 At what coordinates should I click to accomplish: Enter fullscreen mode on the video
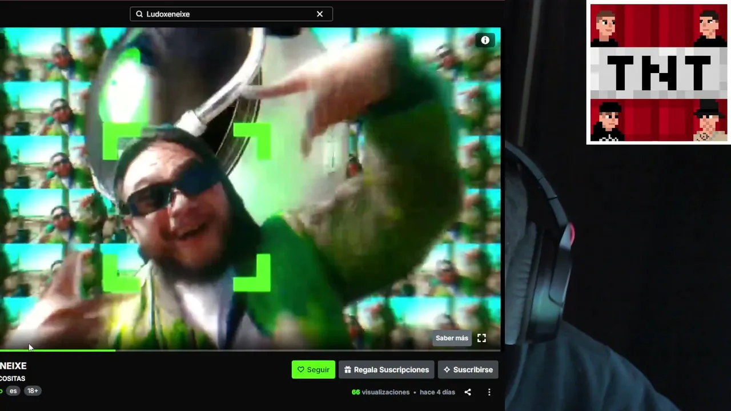[x=481, y=338]
